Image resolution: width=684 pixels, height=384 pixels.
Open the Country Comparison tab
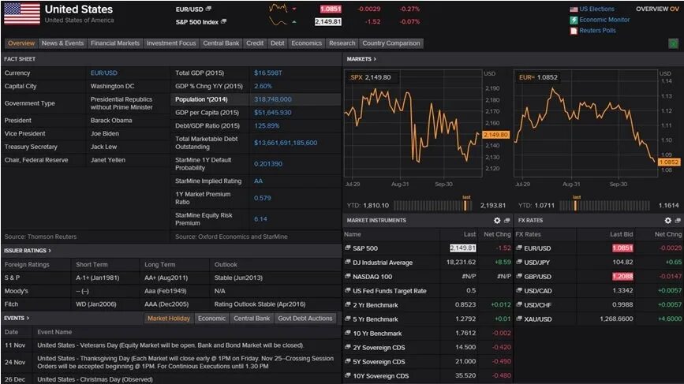pyautogui.click(x=391, y=43)
